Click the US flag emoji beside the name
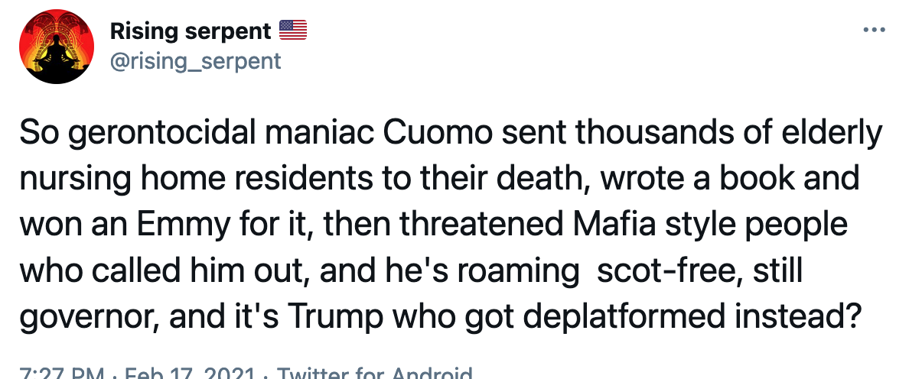909x379 pixels. (x=293, y=30)
